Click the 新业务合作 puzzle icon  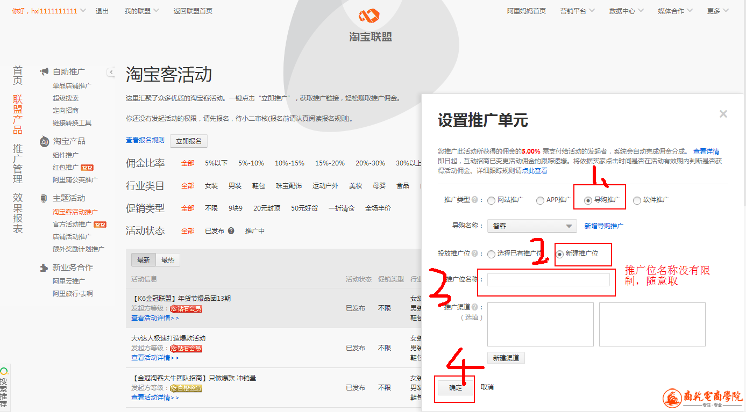pos(44,268)
